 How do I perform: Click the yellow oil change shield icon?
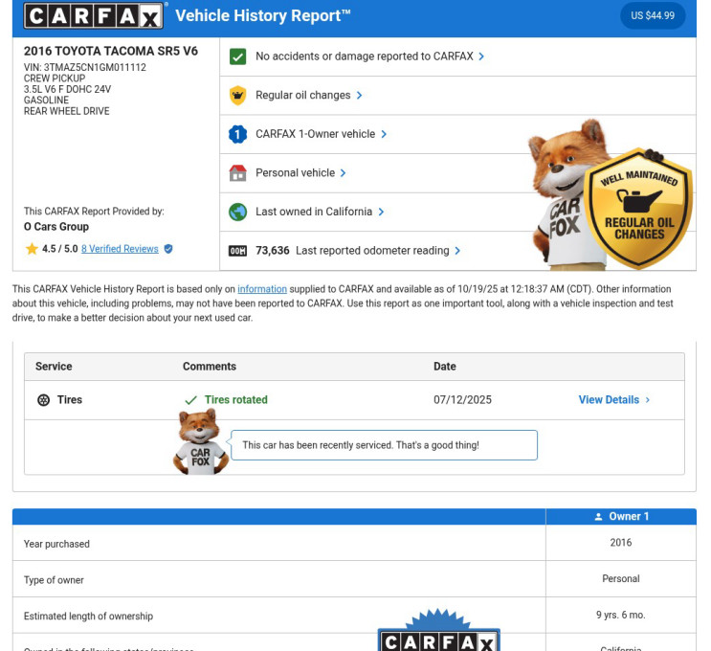[x=237, y=96]
